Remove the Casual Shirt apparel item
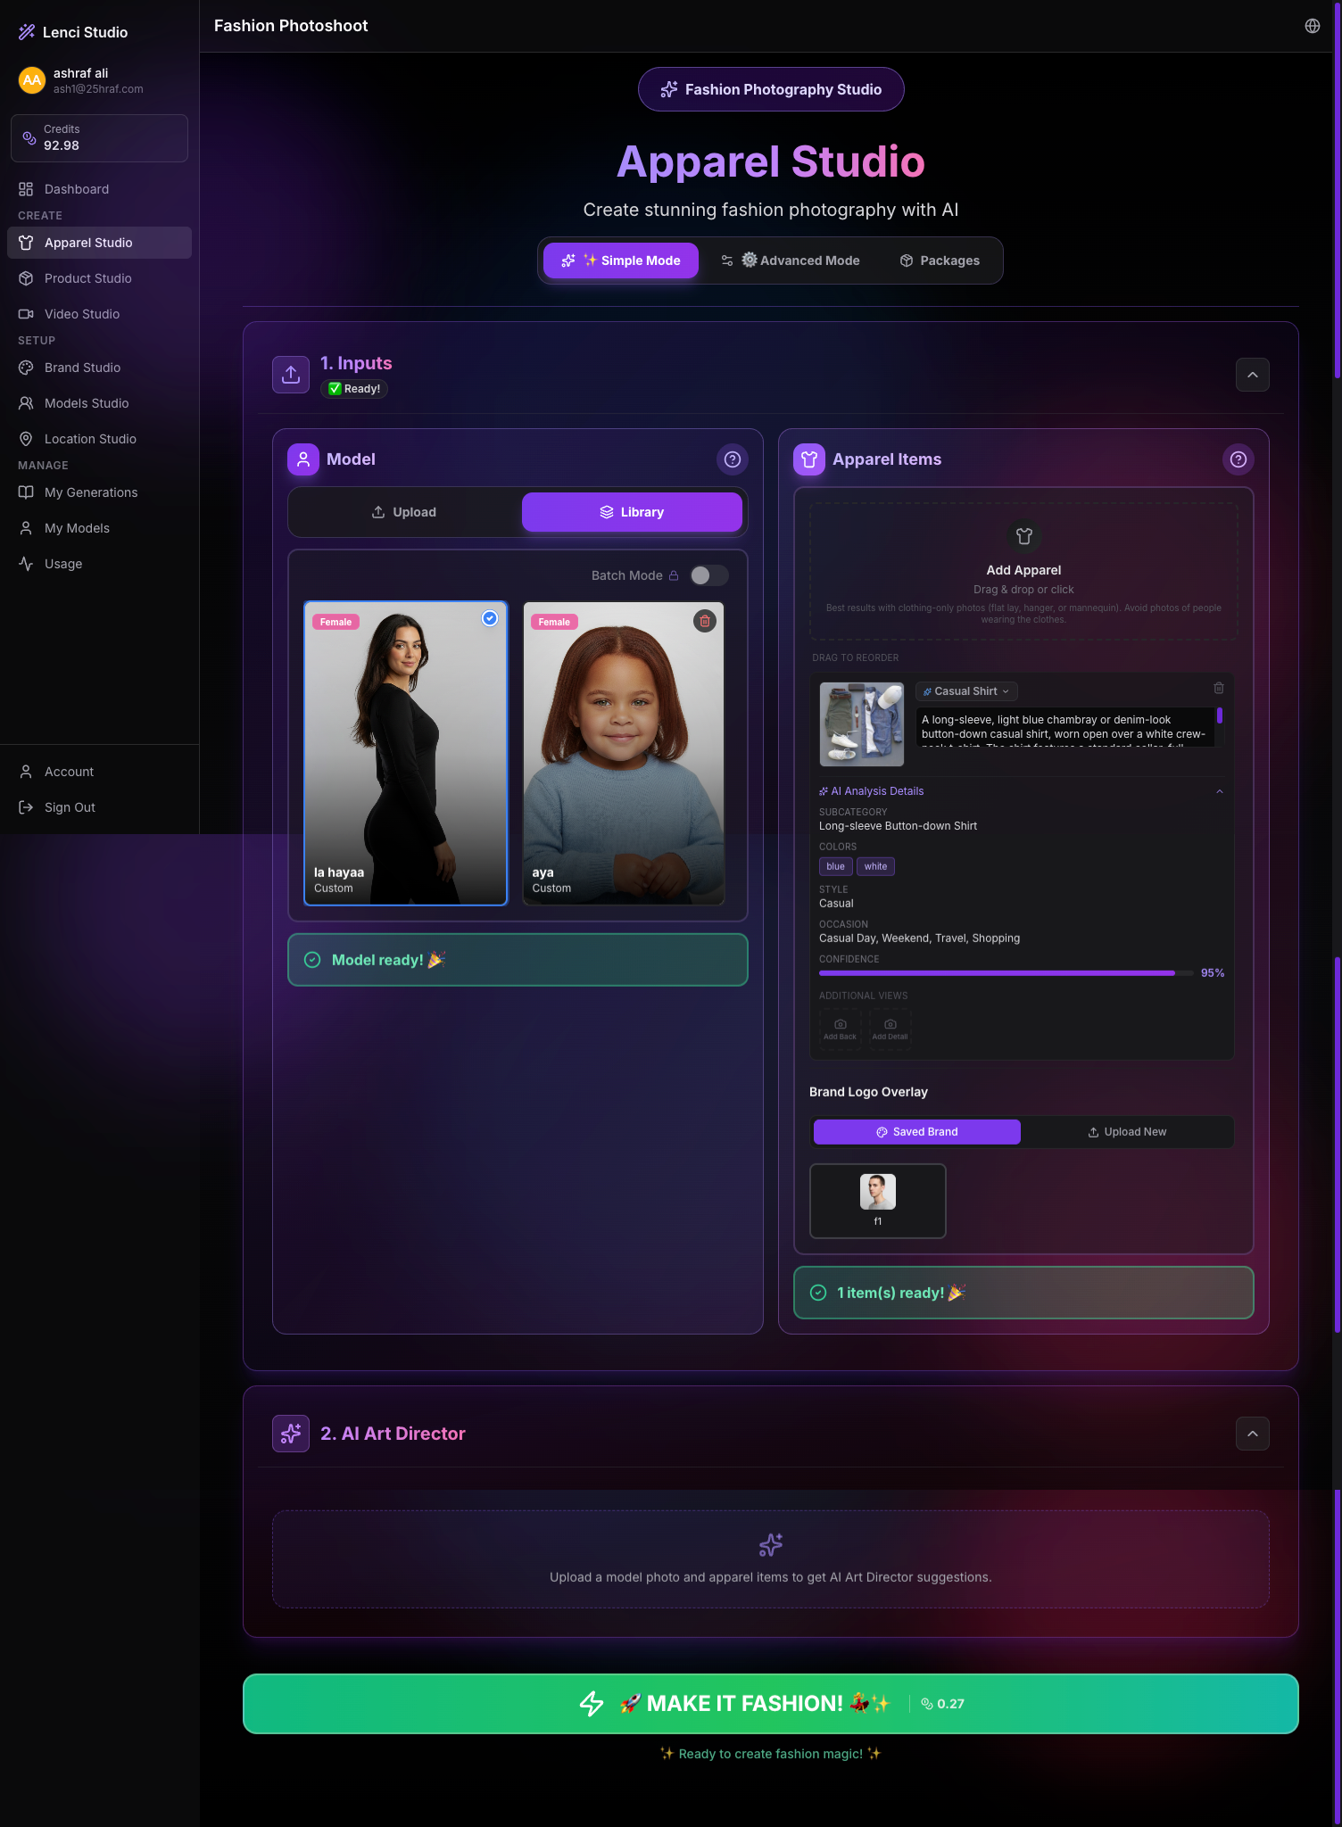 (1218, 688)
